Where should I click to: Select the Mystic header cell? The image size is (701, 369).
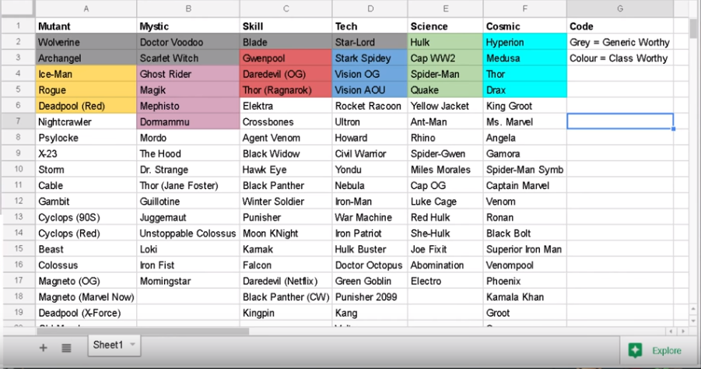(x=188, y=26)
